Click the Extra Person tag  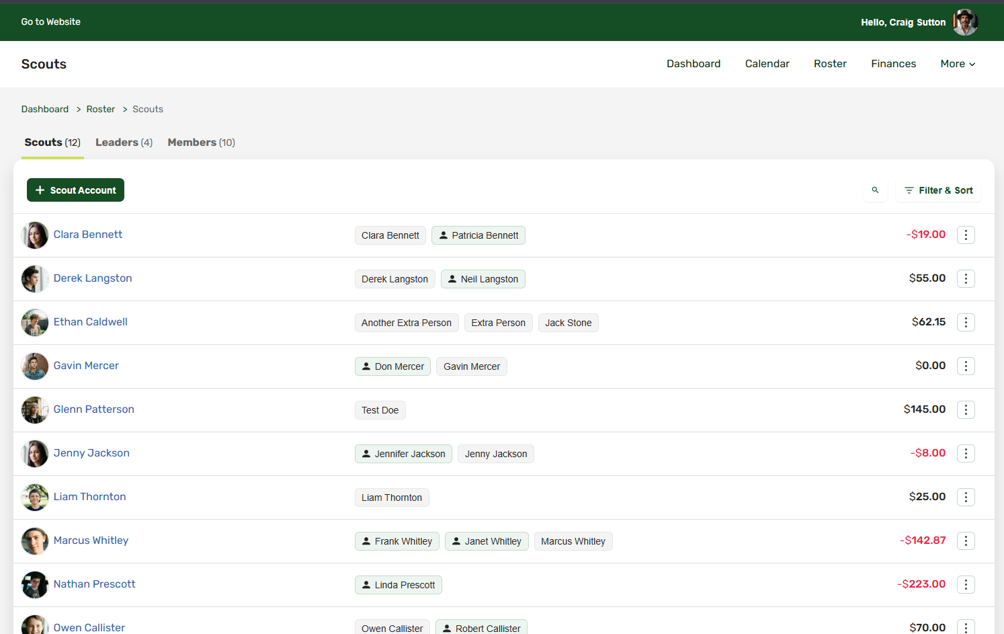click(x=499, y=323)
